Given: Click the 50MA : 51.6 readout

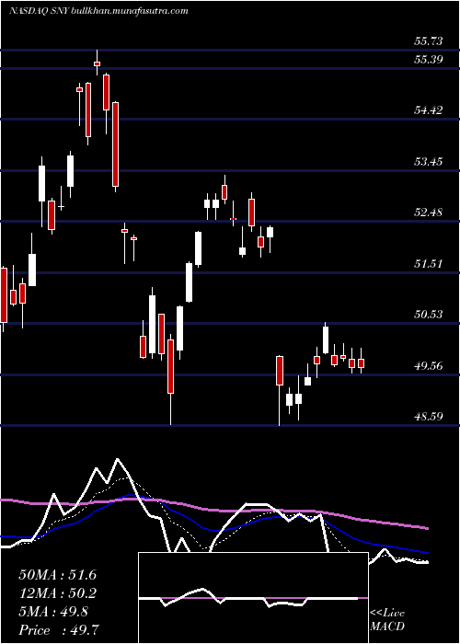Looking at the screenshot, I should click(x=57, y=575).
